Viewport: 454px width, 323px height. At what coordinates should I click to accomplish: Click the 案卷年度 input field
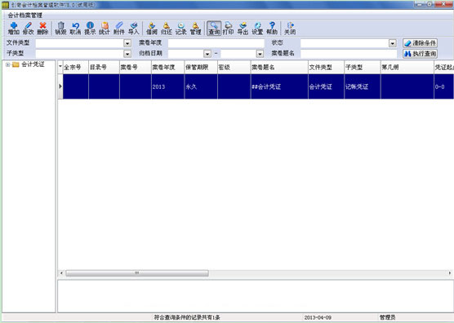coord(216,43)
